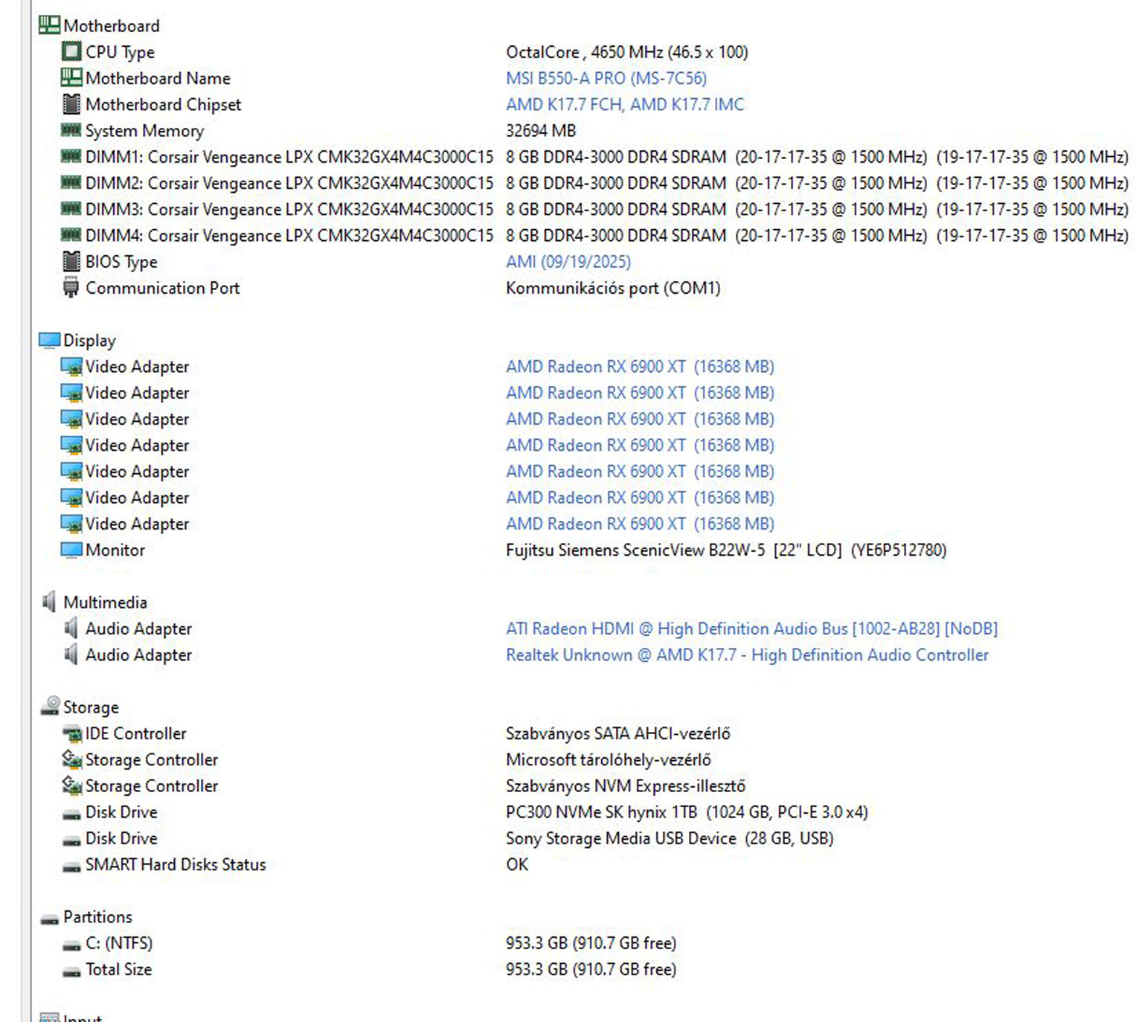
Task: Click the SMART Hard Disks Status icon
Action: coord(71,866)
